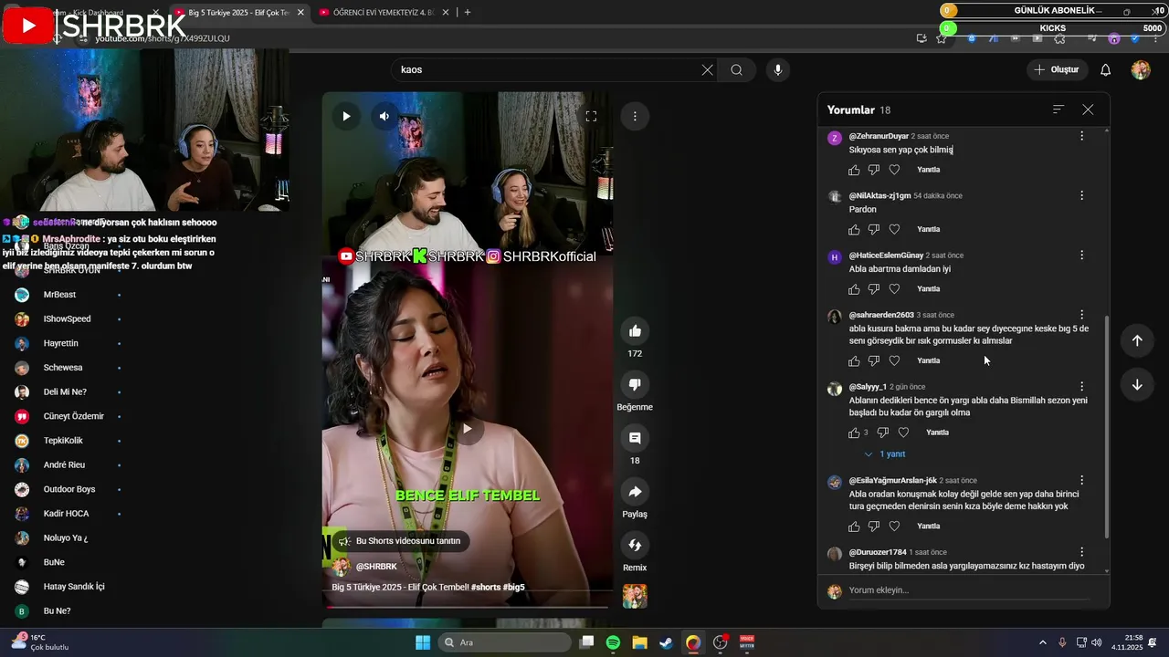
Task: Enter fullscreen on the Shorts player
Action: 591,116
